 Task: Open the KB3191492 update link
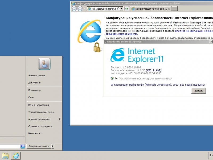tap(154, 70)
